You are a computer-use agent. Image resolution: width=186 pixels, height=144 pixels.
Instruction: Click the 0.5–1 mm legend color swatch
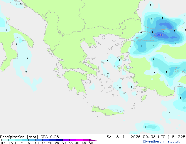tap(12, 140)
